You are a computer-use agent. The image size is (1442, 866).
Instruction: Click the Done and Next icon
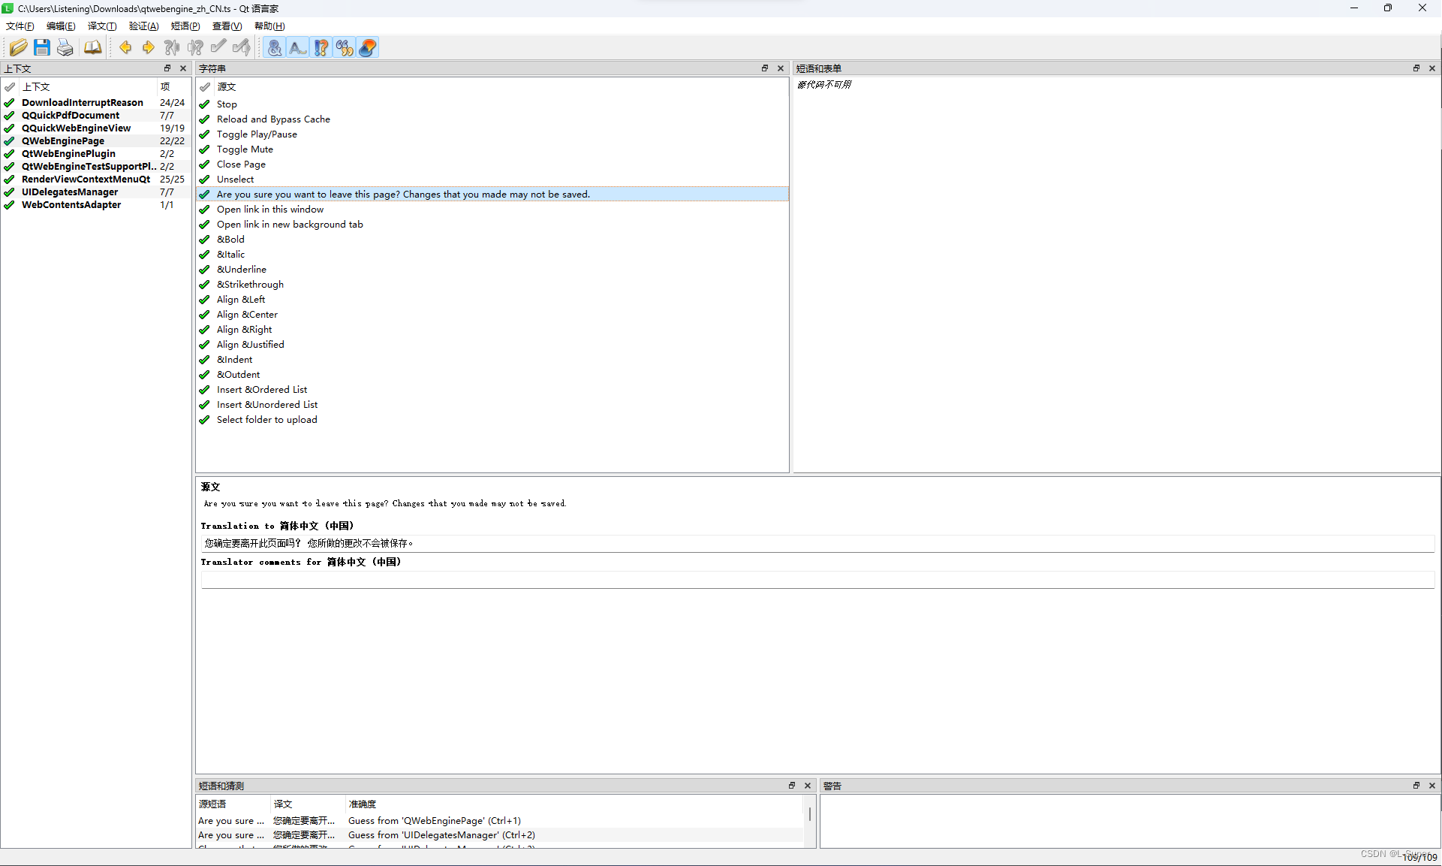pyautogui.click(x=242, y=48)
